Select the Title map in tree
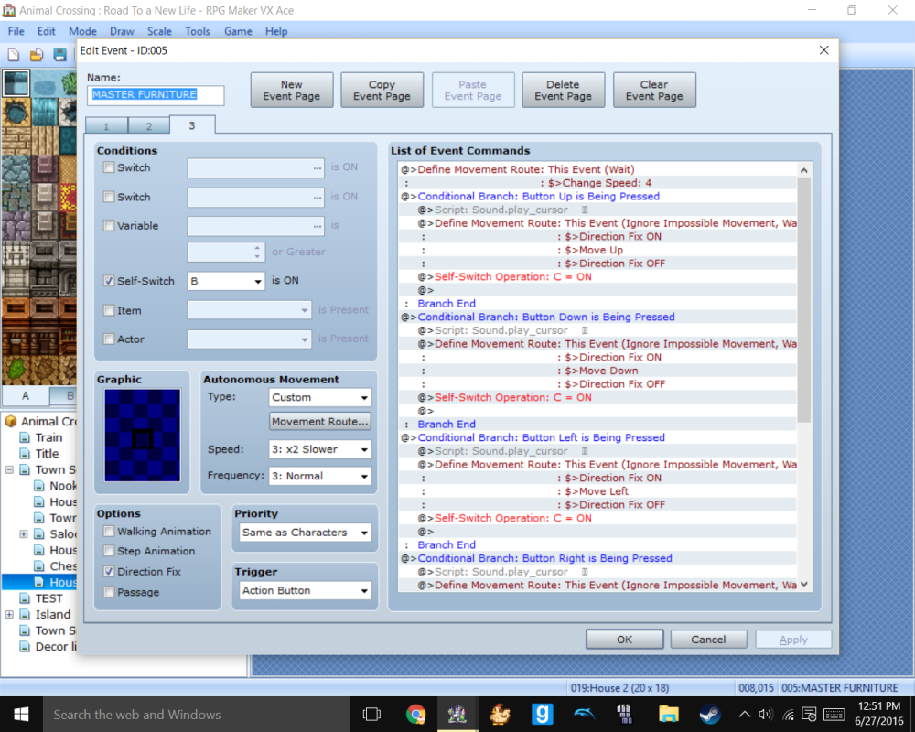This screenshot has height=732, width=915. point(47,454)
